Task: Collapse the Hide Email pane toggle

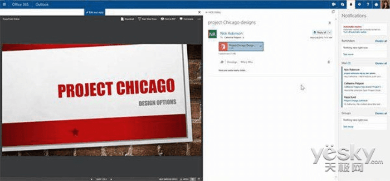Action: click(x=212, y=12)
